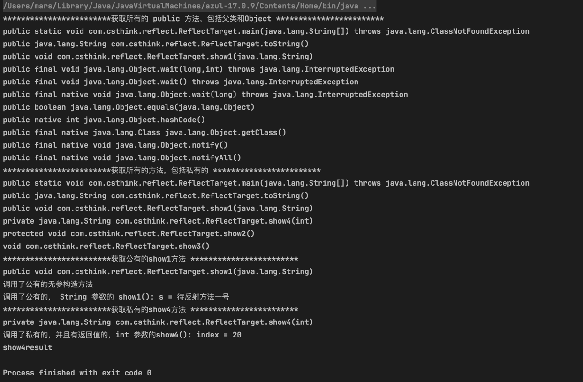The width and height of the screenshot is (583, 382).
Task: Click the show4result output line
Action: pos(28,348)
